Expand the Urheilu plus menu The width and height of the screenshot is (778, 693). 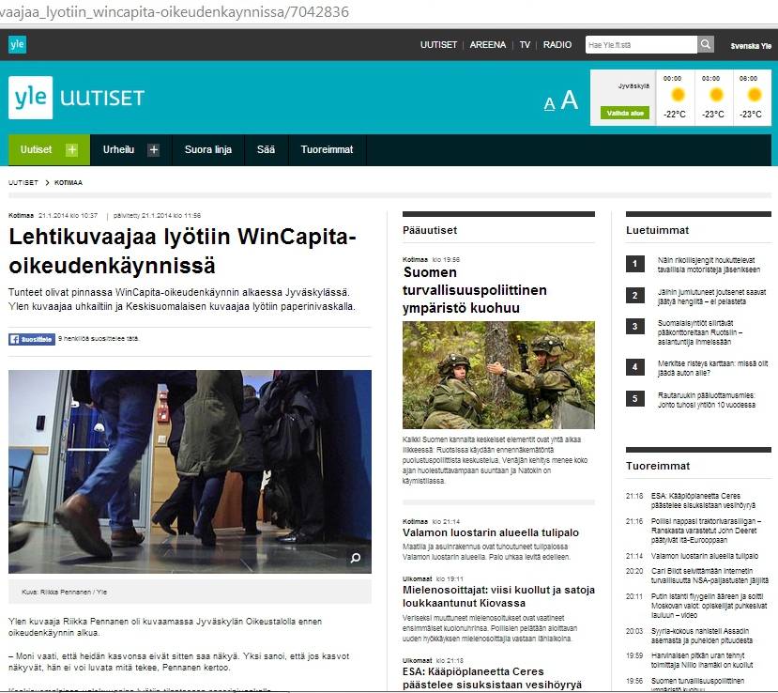pos(154,150)
